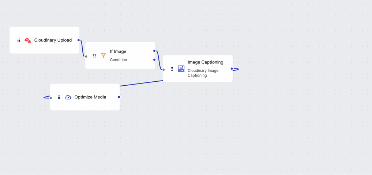Screen dimensions: 372x175
Task: Click the Cloudinary Upload output port
Action: 79,40
